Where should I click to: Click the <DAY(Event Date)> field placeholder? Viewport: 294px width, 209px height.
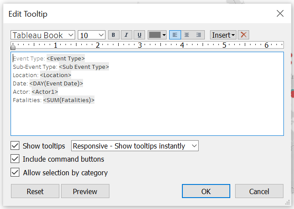click(x=56, y=83)
